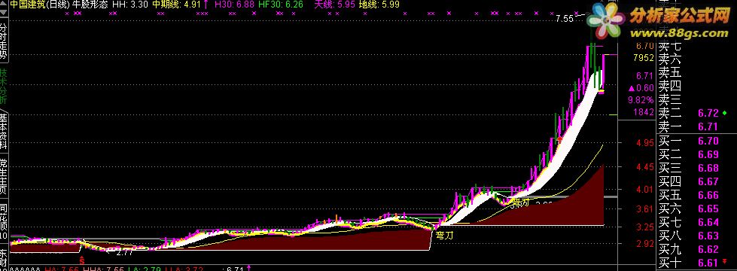The height and width of the screenshot is (271, 737).
Task: Select the 买一 price 6.70
Action: [708, 141]
